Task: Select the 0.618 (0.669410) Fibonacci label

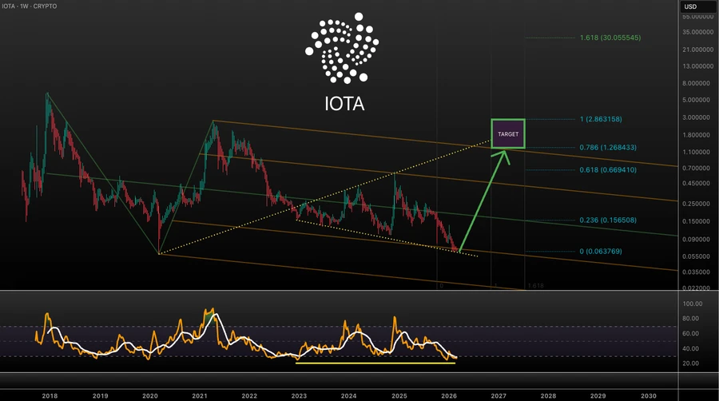Action: (x=608, y=170)
